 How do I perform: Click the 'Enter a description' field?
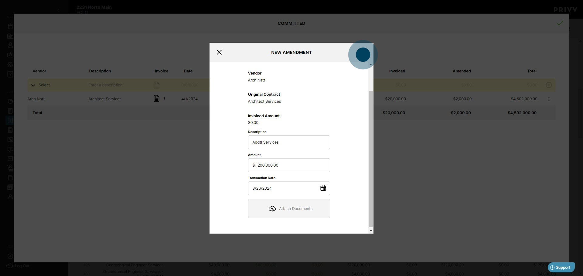pyautogui.click(x=105, y=85)
